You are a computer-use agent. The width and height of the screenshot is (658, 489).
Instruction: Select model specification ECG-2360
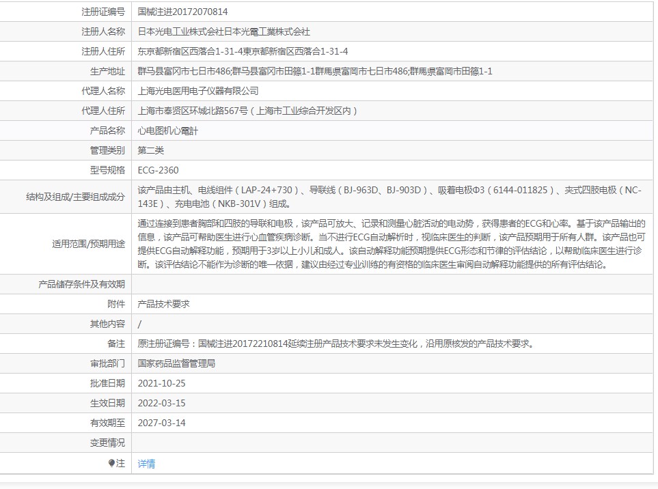(159, 170)
